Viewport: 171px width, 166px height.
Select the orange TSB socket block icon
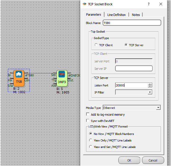click(19, 78)
